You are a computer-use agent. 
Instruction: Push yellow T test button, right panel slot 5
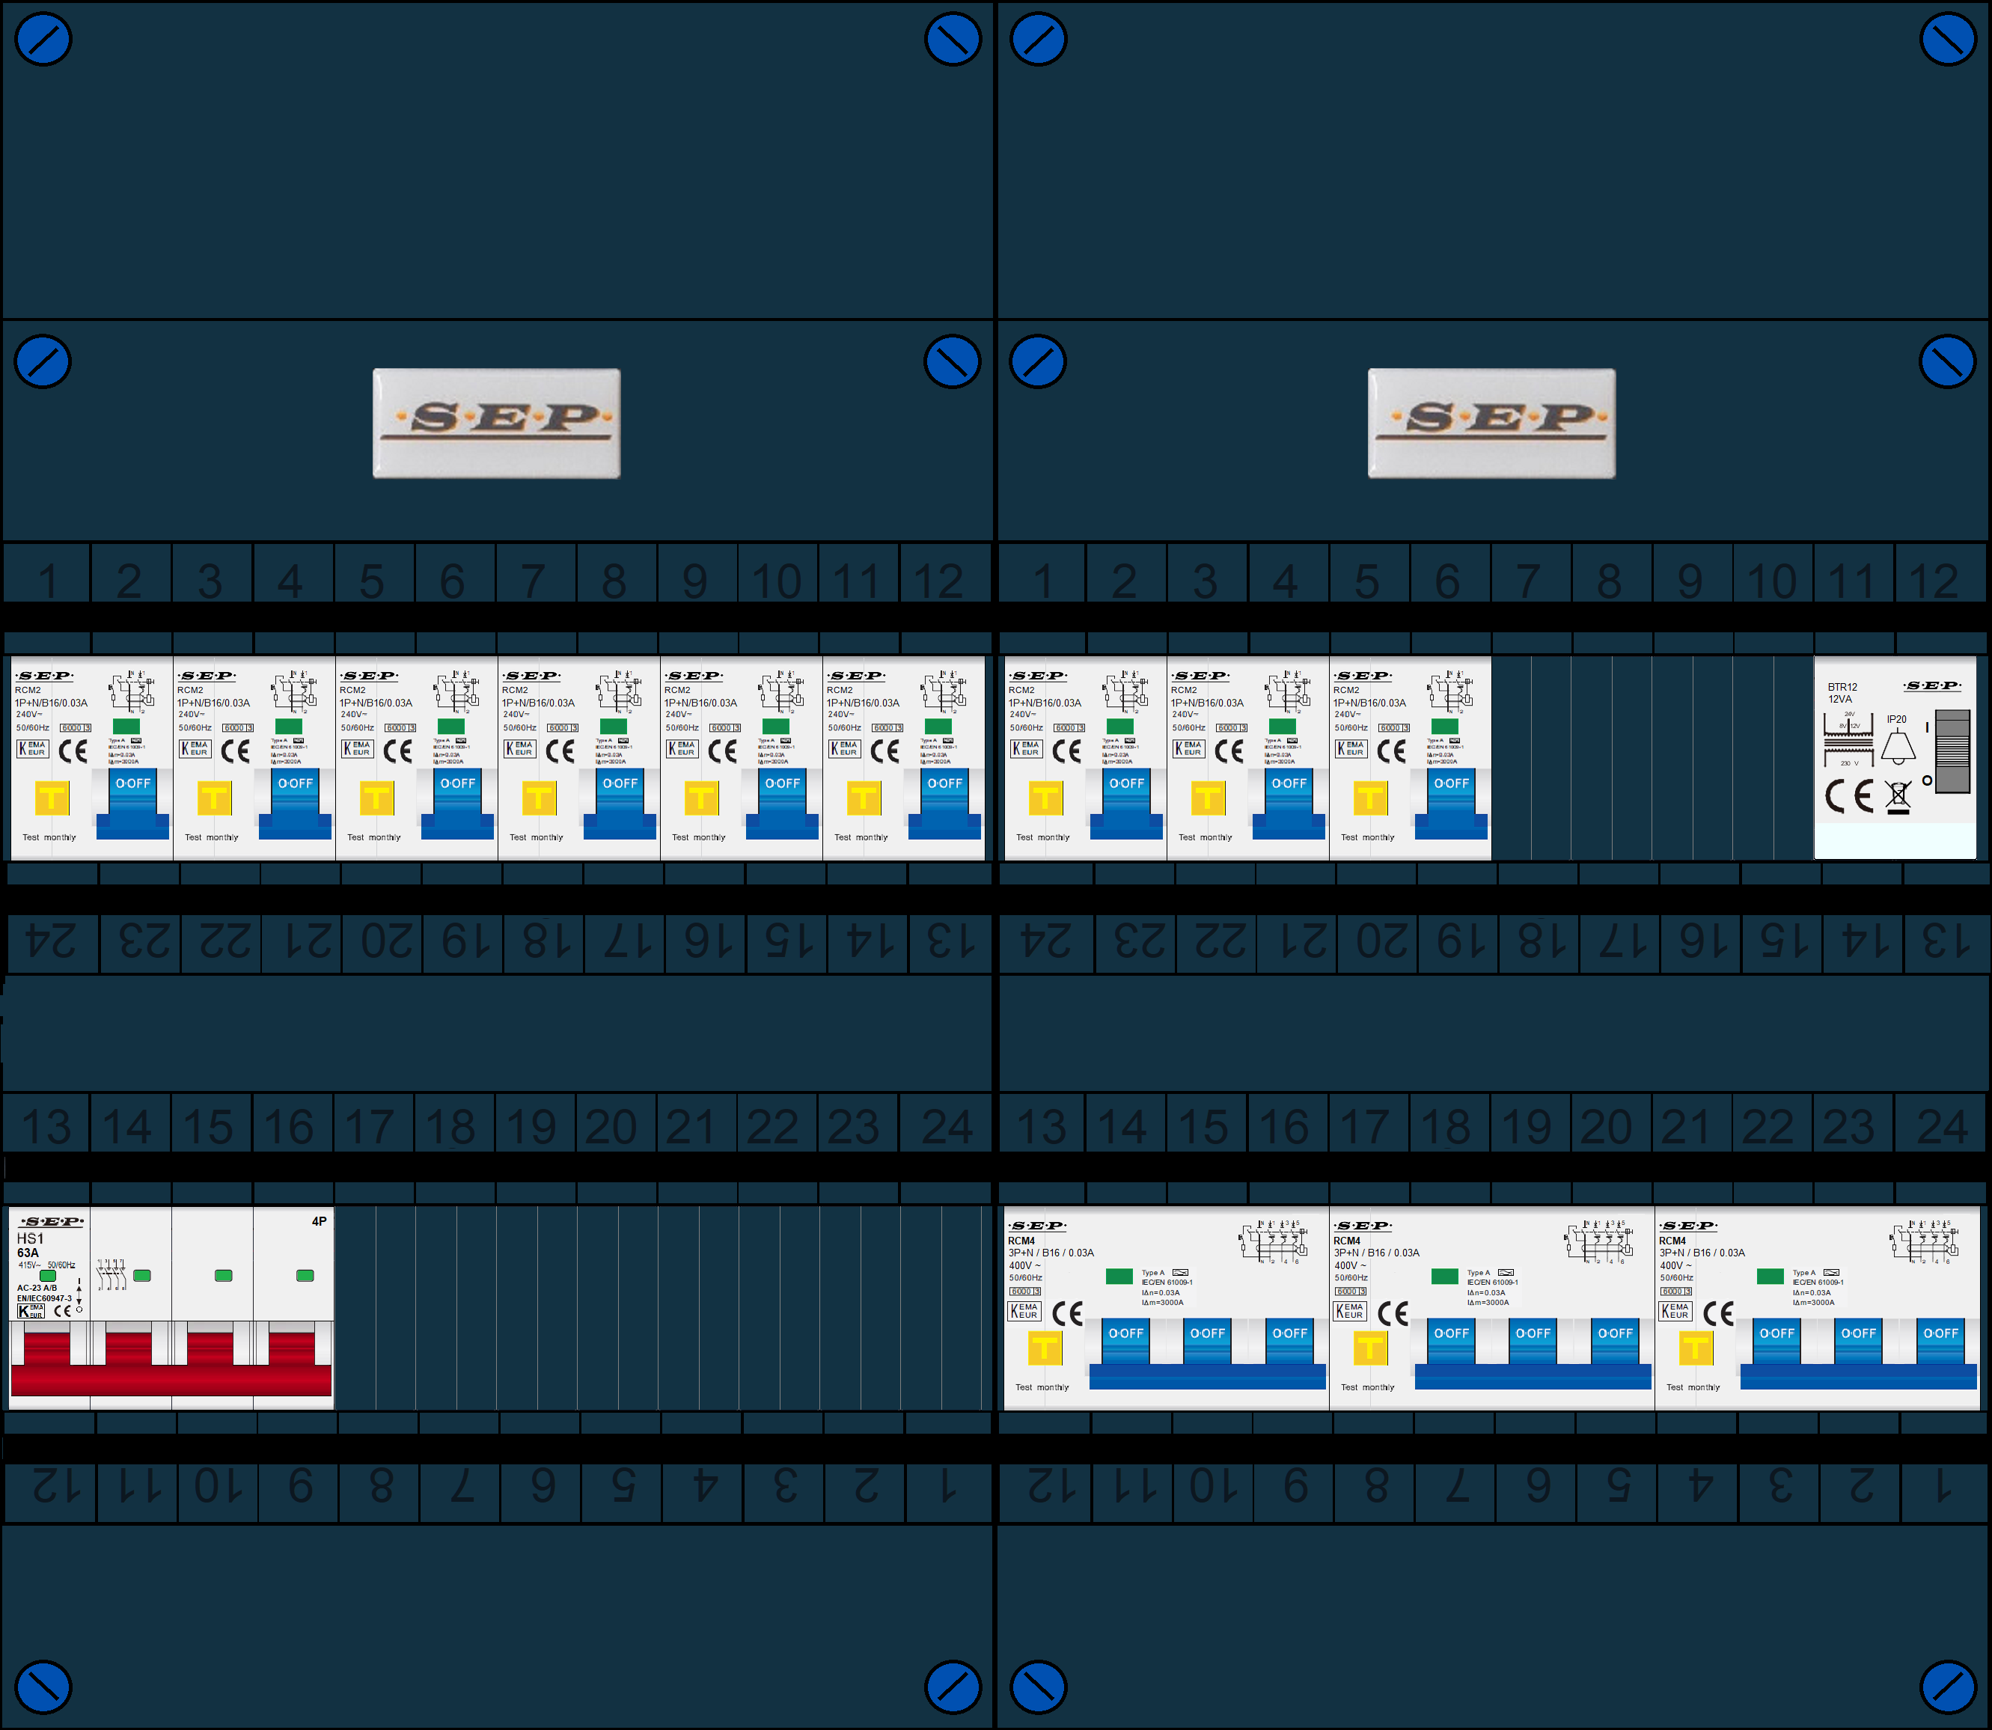point(1370,798)
